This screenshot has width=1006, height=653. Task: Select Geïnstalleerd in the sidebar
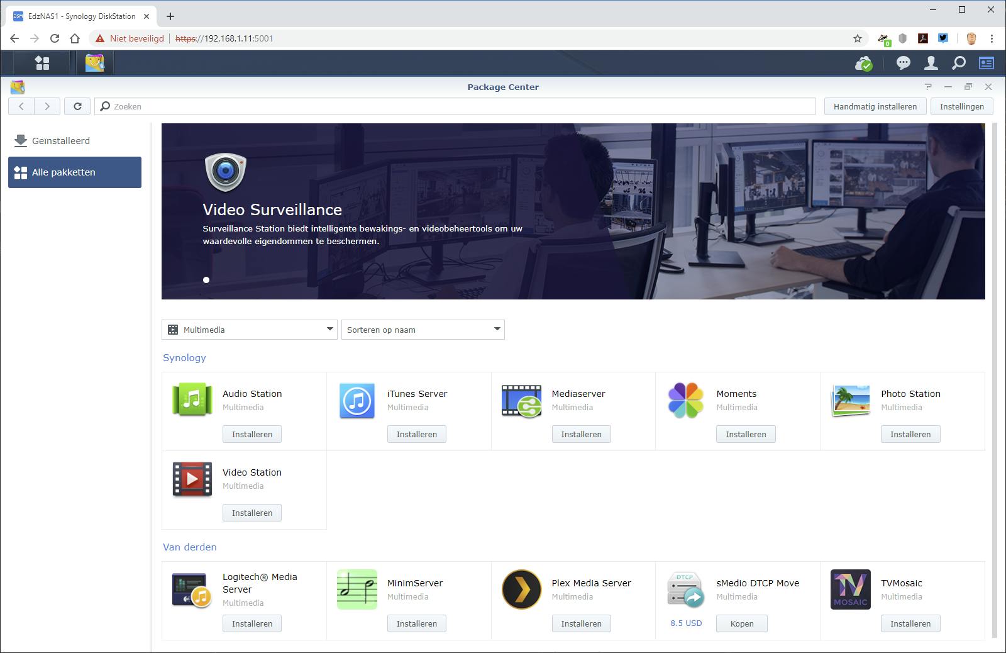[x=75, y=141]
